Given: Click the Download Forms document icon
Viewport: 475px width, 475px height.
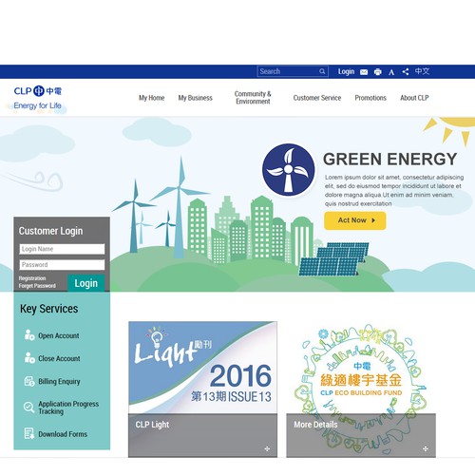Looking at the screenshot, I should click(x=29, y=433).
